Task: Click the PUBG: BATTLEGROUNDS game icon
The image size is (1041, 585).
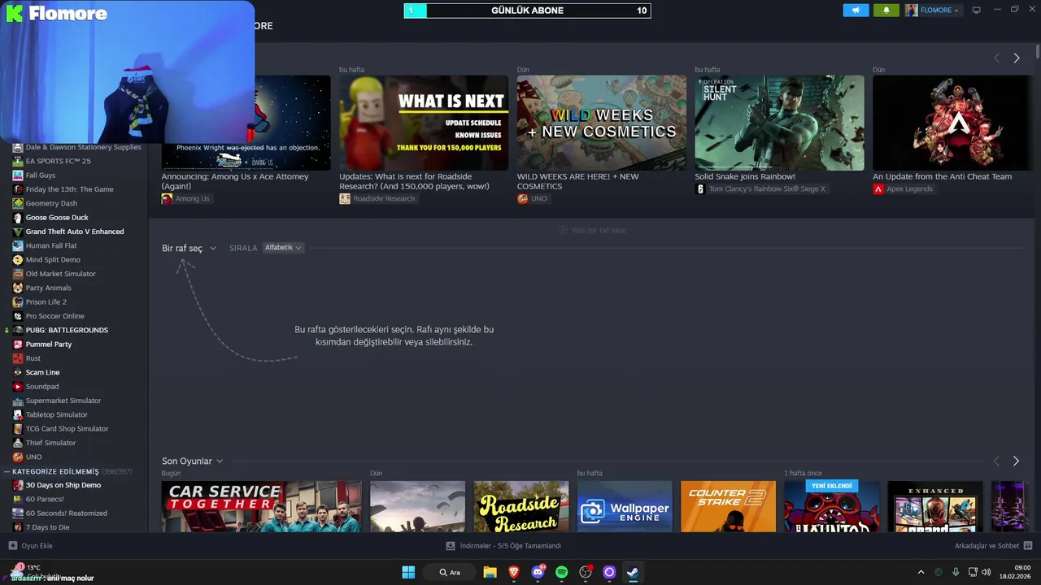Action: [18, 330]
